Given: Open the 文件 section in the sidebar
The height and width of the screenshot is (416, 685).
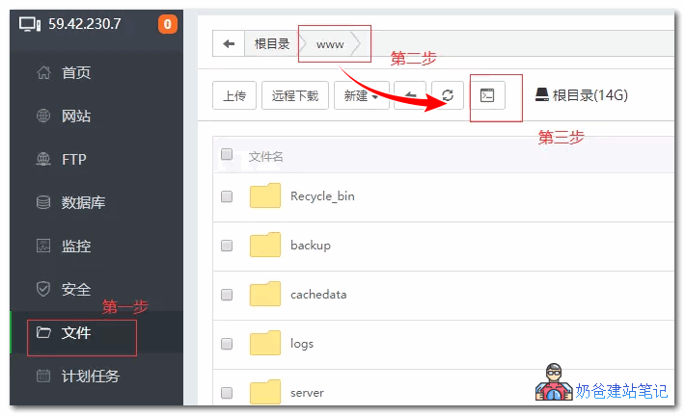Looking at the screenshot, I should [x=75, y=333].
